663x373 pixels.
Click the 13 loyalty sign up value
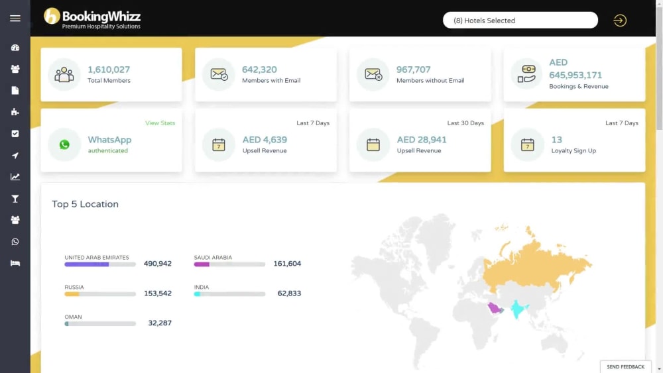[556, 140]
